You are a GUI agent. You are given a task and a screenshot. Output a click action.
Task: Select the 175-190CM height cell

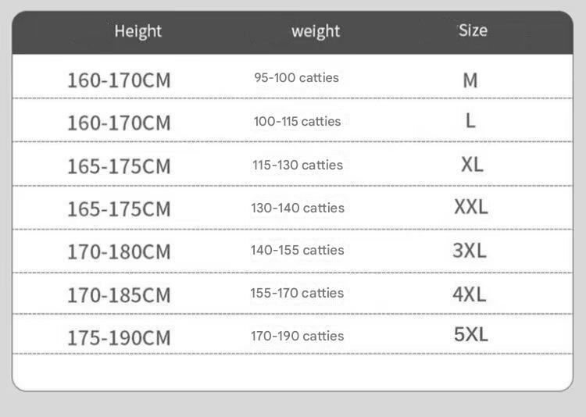(x=119, y=338)
